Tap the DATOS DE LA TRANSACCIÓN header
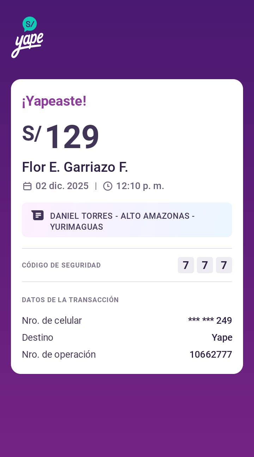Viewport: 254px width, 457px height. click(70, 300)
